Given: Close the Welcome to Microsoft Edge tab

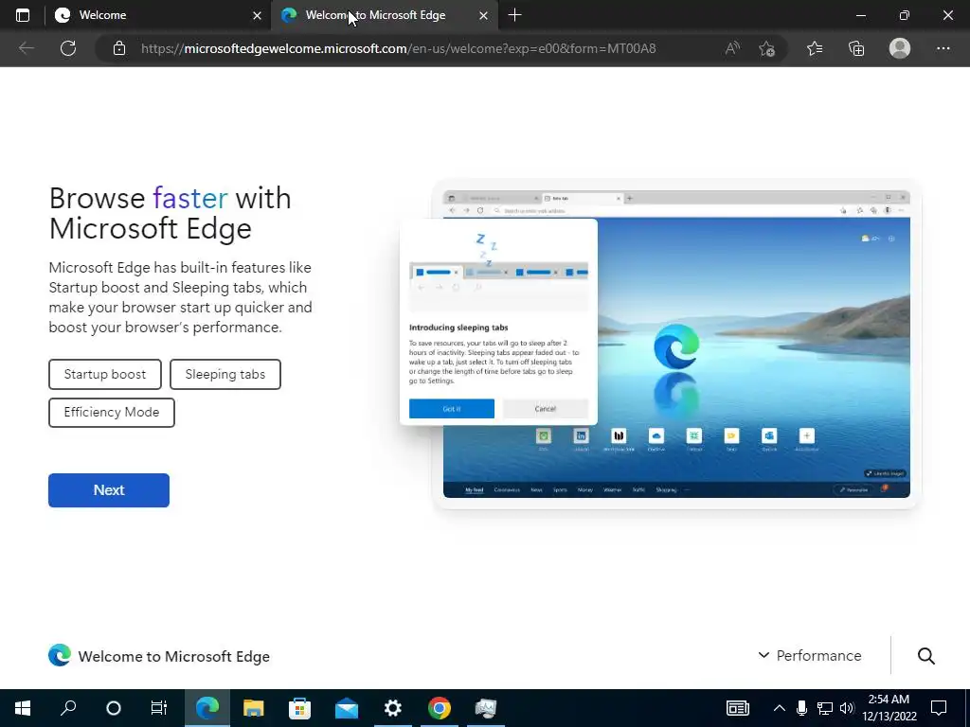Looking at the screenshot, I should pyautogui.click(x=484, y=15).
